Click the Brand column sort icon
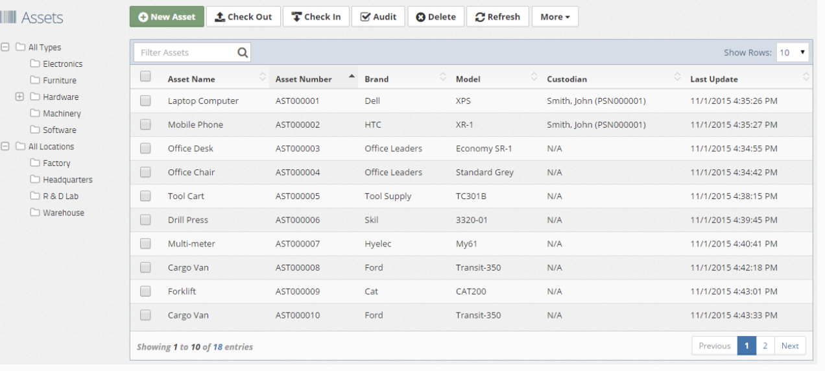The image size is (825, 371). coord(443,77)
